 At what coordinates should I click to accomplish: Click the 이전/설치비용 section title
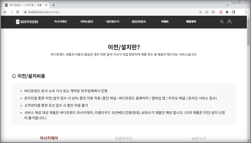31,76
